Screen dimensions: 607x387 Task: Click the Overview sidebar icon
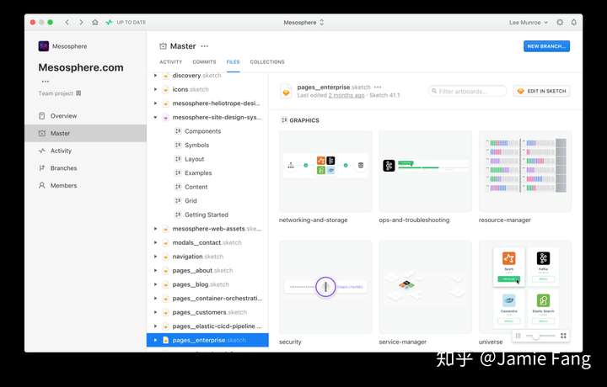pyautogui.click(x=42, y=116)
